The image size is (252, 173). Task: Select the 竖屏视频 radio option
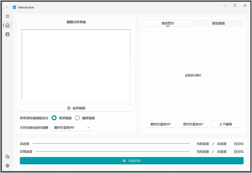(54, 118)
